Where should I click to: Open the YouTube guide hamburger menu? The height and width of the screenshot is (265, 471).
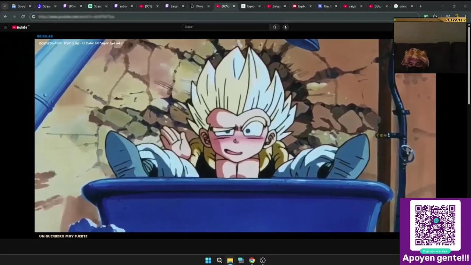(6, 27)
